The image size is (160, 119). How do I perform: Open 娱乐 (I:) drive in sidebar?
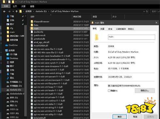tap(12, 106)
